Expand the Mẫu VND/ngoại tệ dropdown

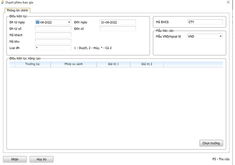coord(221,36)
